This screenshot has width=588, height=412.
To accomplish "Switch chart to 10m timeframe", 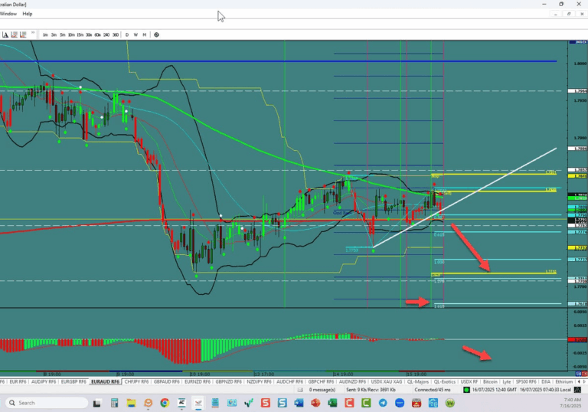I will pos(71,35).
